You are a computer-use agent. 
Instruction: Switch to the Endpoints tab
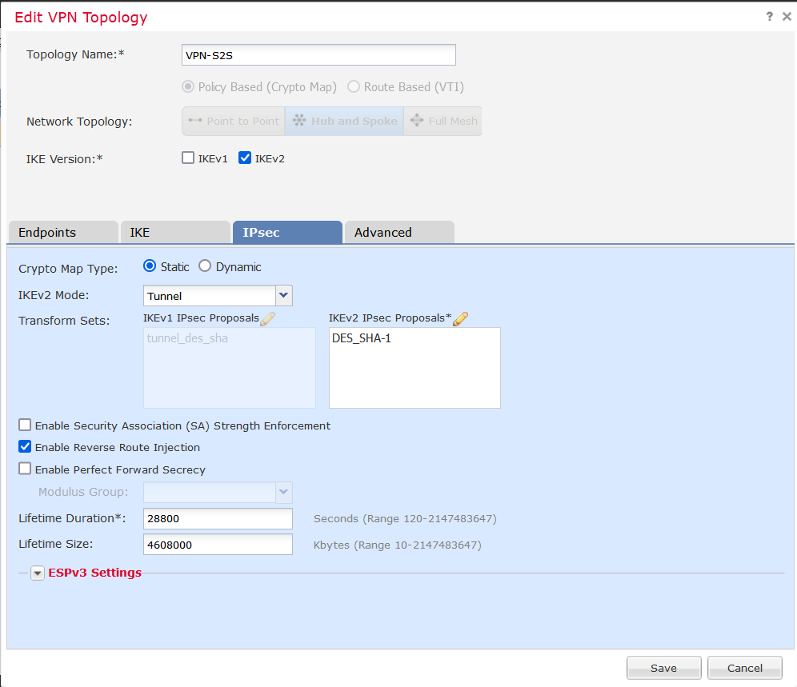(x=62, y=233)
